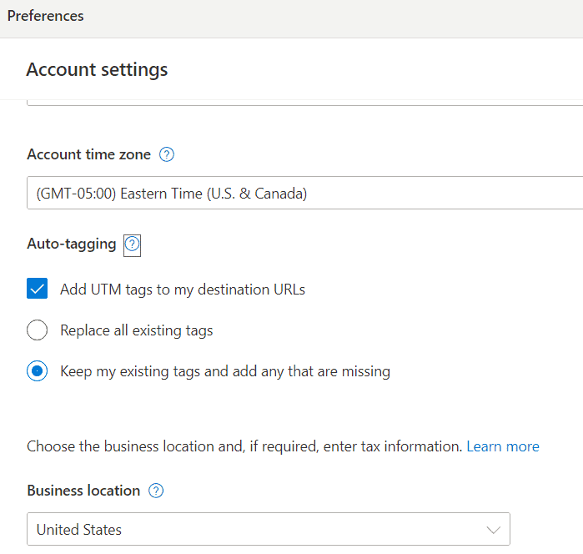Image resolution: width=583 pixels, height=554 pixels.
Task: Click the help icon beside Account time zone
Action: pyautogui.click(x=167, y=154)
